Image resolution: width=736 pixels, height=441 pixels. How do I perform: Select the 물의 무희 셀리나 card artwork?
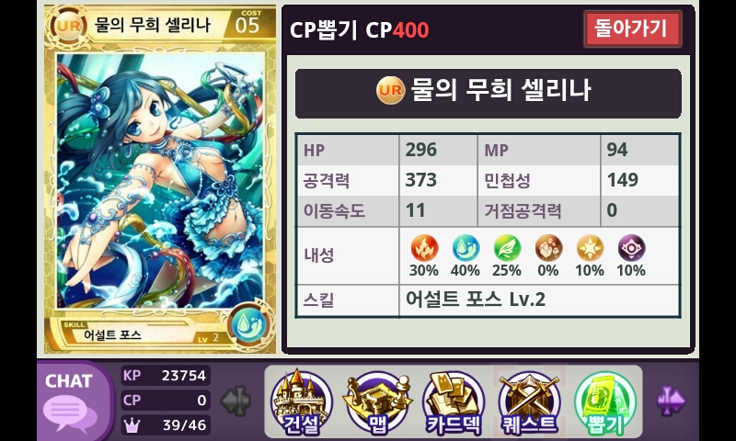[x=160, y=180]
